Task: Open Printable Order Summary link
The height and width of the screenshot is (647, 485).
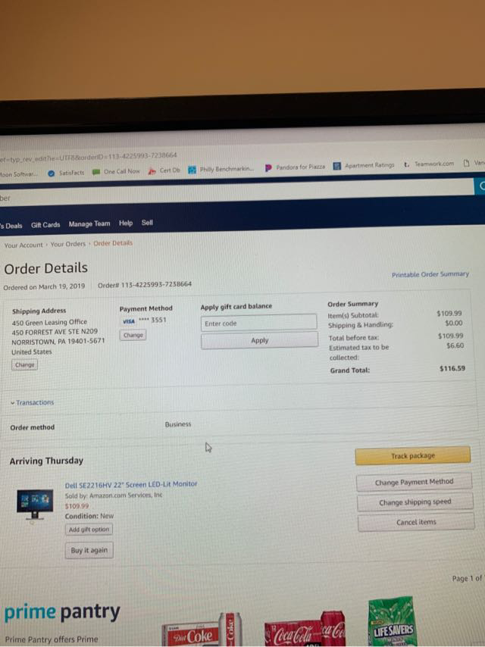Action: 430,274
